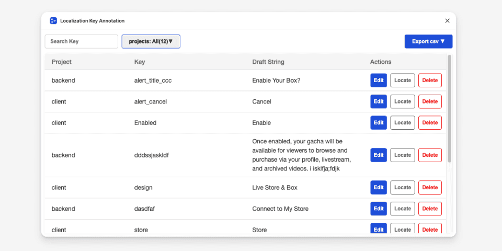Click the table's vertical scrollbar thumb
Viewport: 502px width, 251px height.
(x=449, y=109)
